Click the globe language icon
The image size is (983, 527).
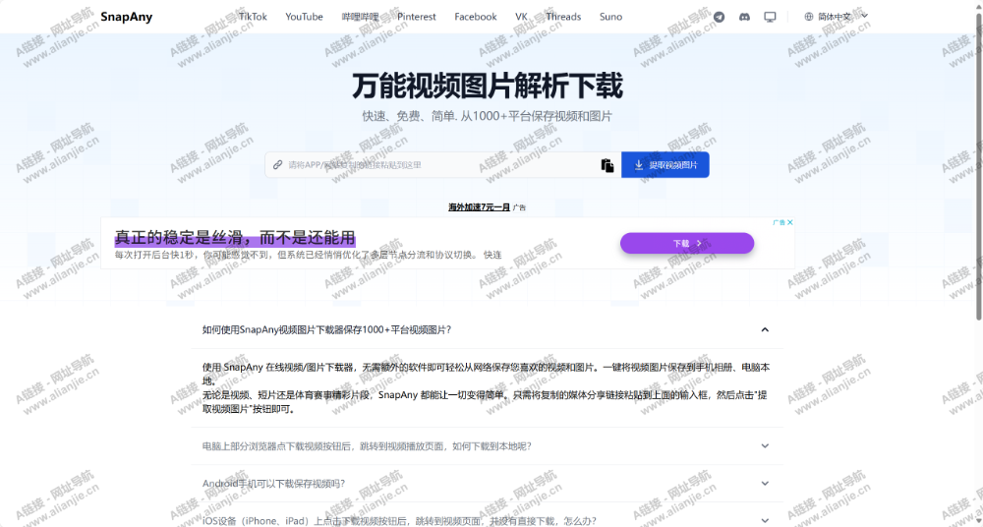pos(809,17)
